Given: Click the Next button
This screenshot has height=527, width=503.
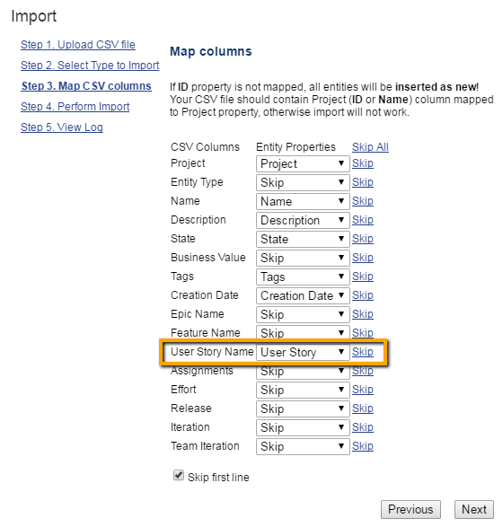Looking at the screenshot, I should [474, 509].
